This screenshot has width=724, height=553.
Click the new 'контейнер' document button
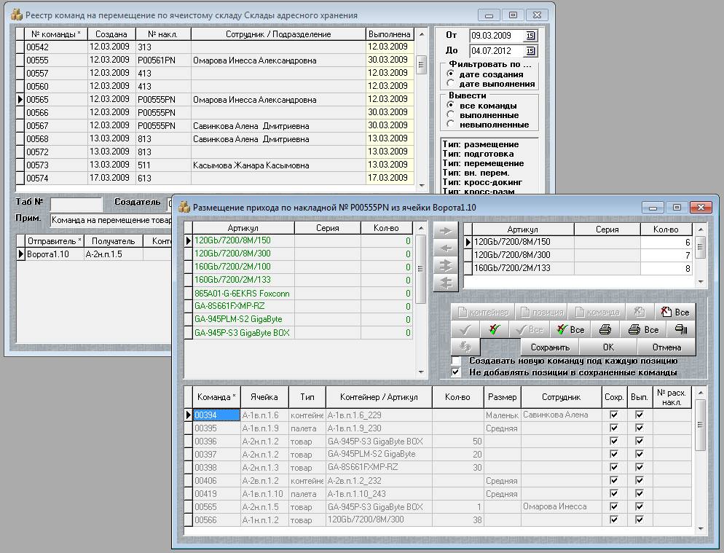[483, 313]
